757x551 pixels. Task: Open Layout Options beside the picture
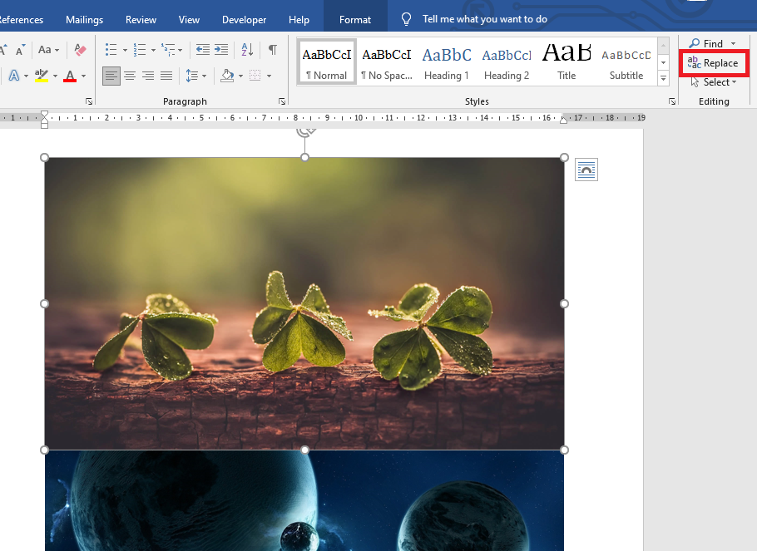pyautogui.click(x=586, y=170)
